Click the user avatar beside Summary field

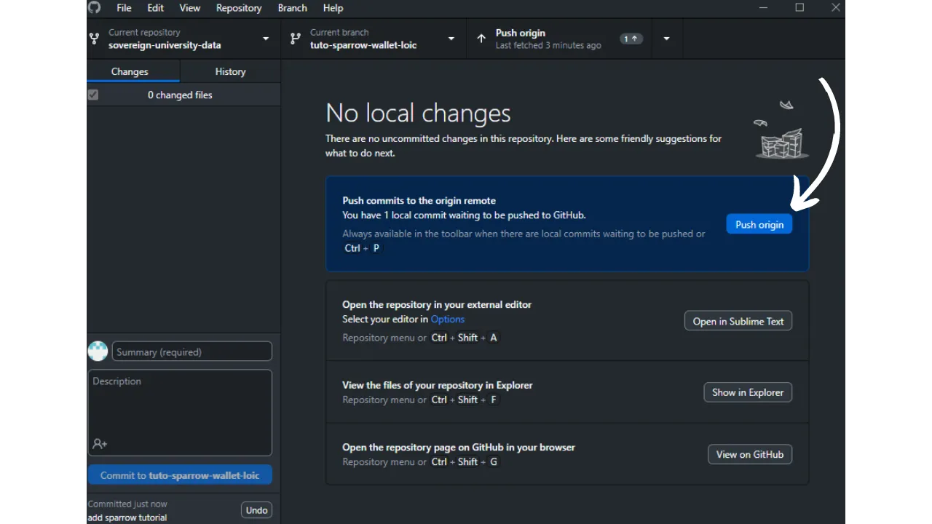pos(98,352)
